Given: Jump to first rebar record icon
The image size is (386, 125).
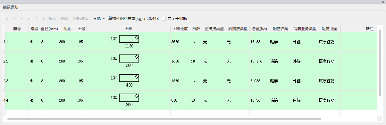Looking at the screenshot, I should pyautogui.click(x=7, y=19).
